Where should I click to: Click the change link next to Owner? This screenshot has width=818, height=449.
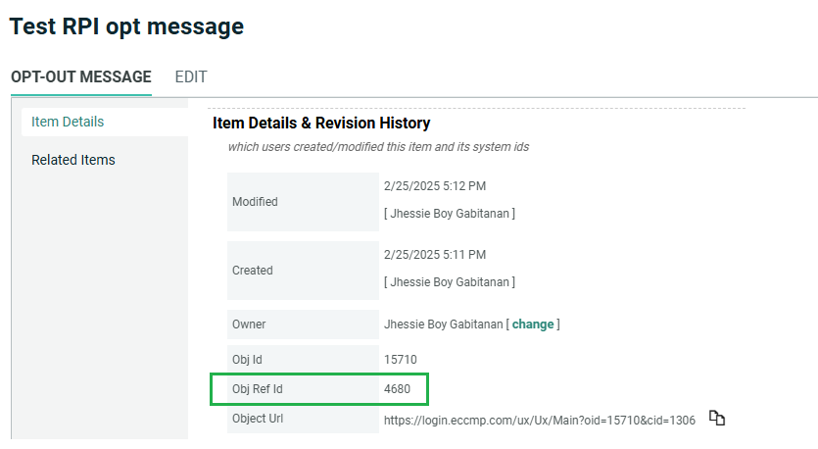(x=532, y=324)
